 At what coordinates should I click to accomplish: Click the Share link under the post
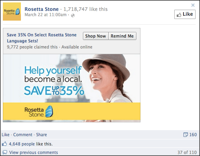pos(41,135)
